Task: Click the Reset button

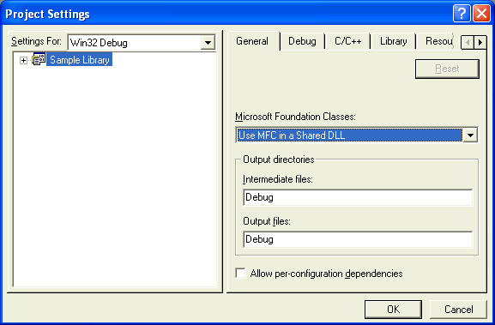Action: pos(447,69)
